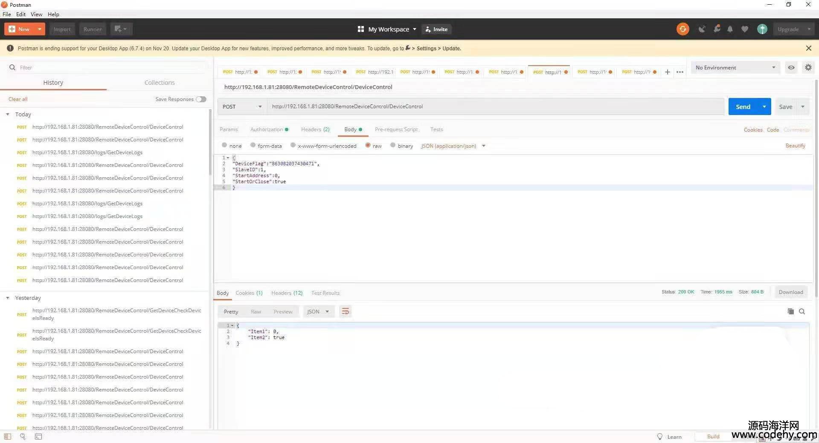The image size is (819, 443).
Task: Switch to the Authorization tab
Action: coord(269,129)
